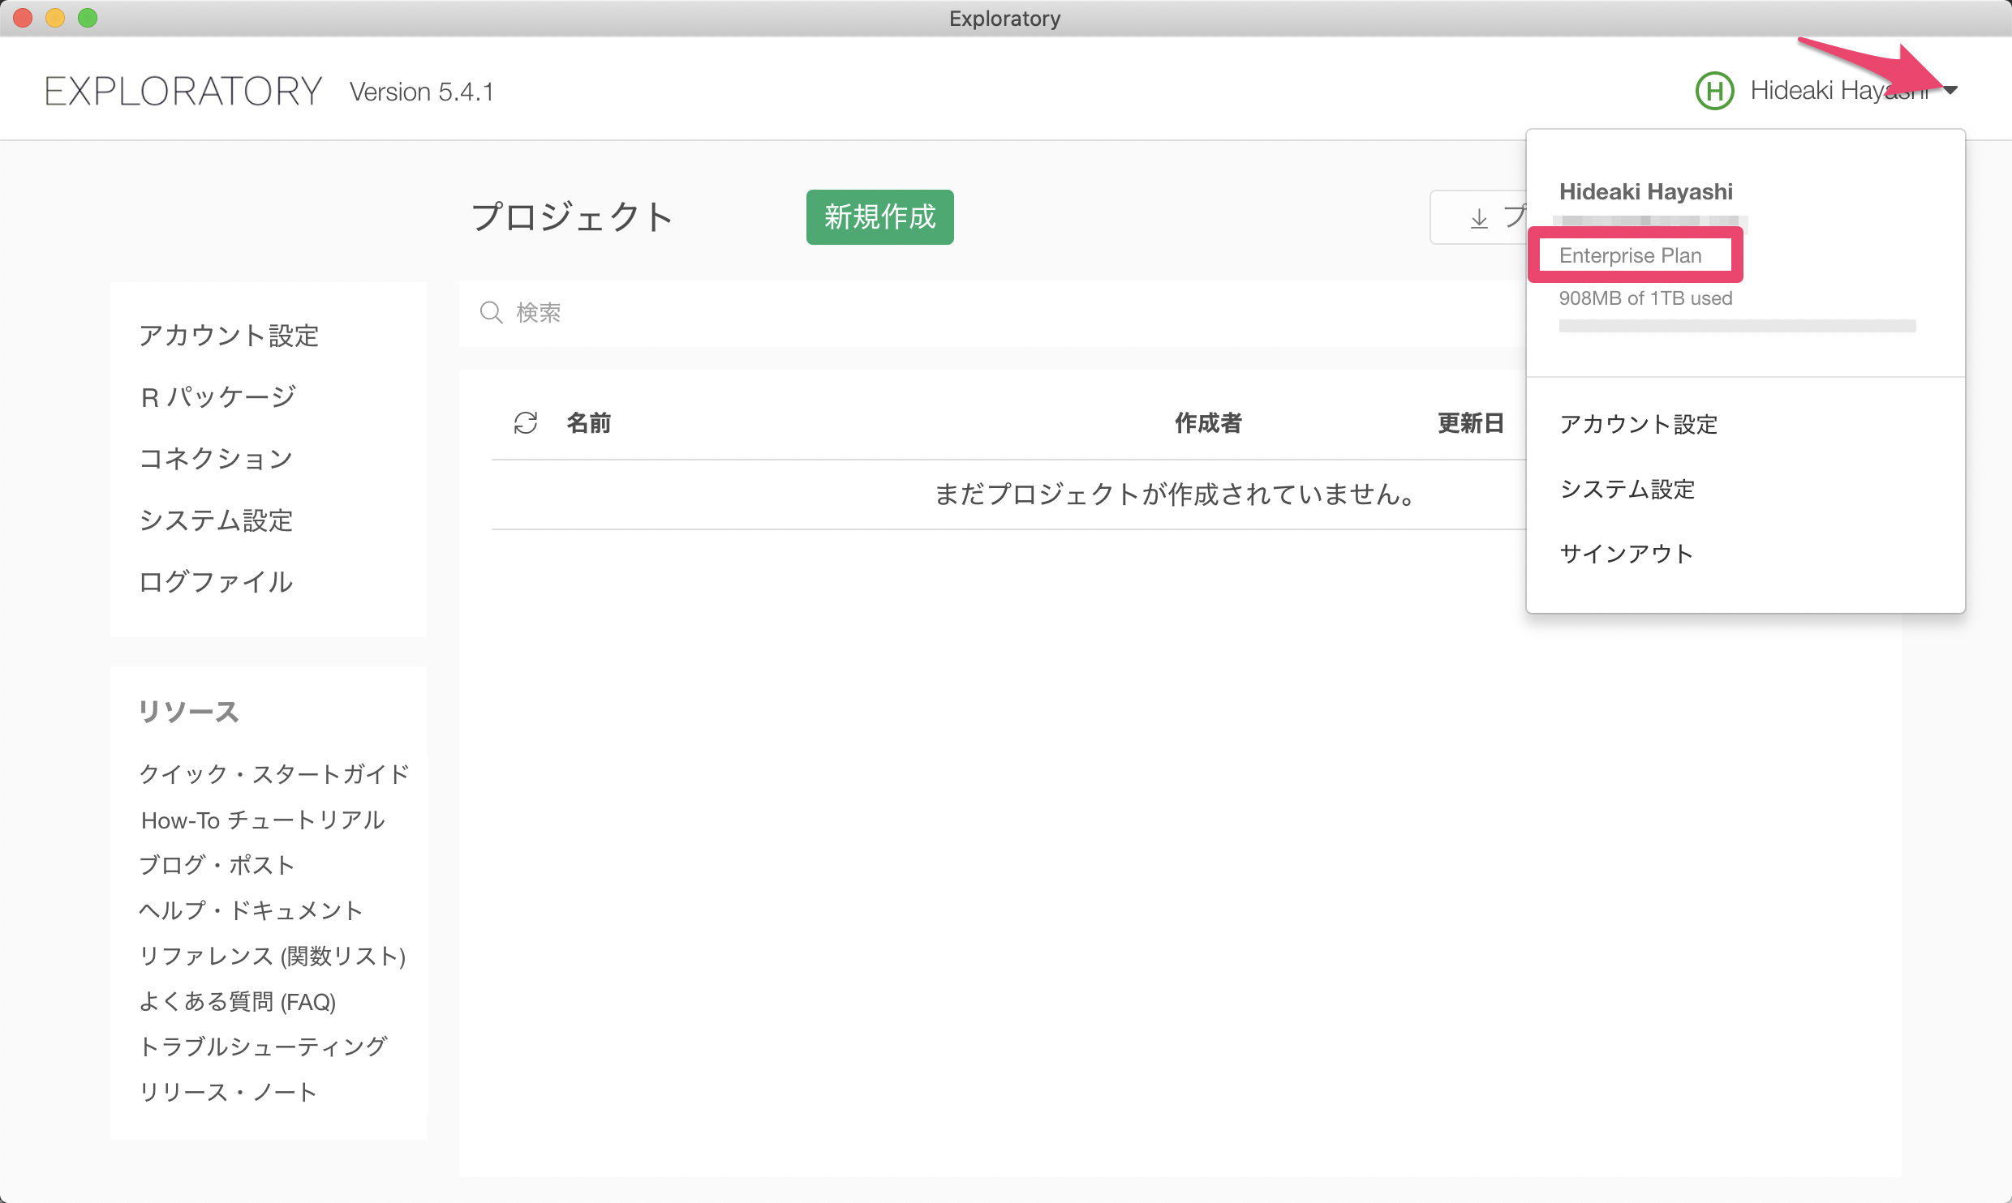Click the green zoom window button

[x=88, y=18]
